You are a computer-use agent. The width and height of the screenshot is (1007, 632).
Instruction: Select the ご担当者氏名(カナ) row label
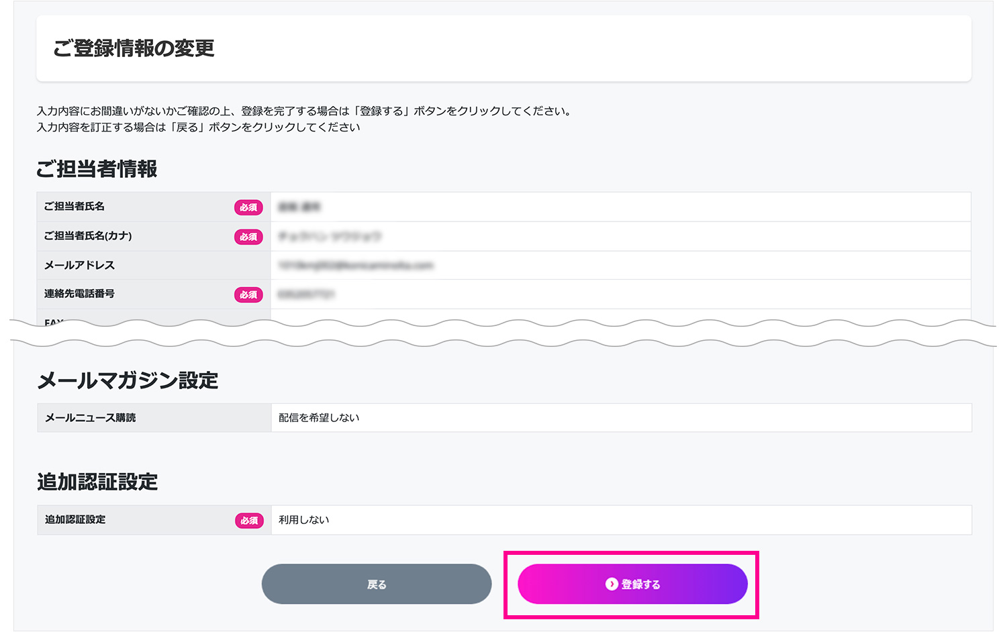pyautogui.click(x=88, y=236)
